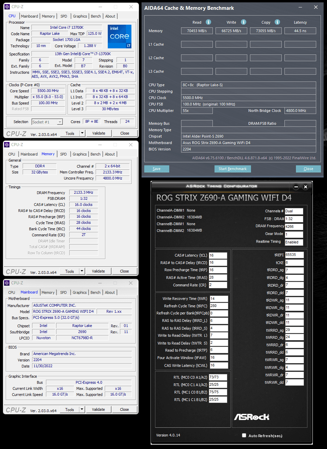This screenshot has width=327, height=449.
Task: Click the RTL (MC0 C0 A1/A2) field
Action: tap(218, 377)
